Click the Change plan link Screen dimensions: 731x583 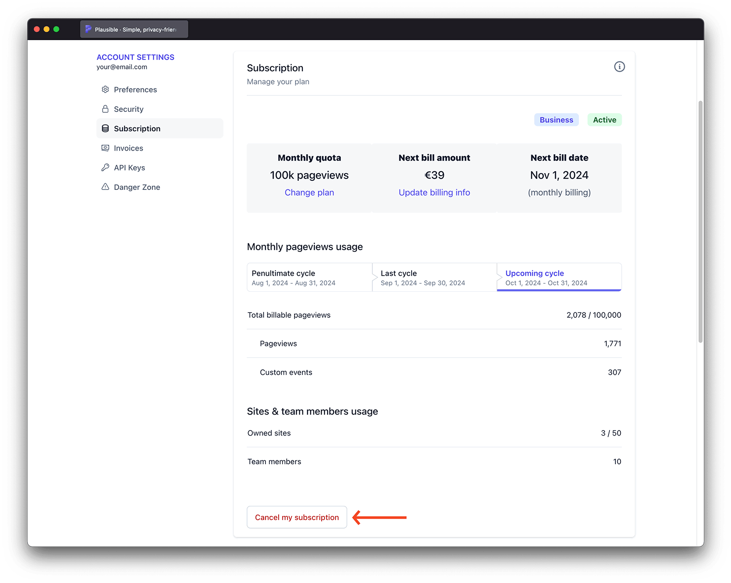coord(309,193)
